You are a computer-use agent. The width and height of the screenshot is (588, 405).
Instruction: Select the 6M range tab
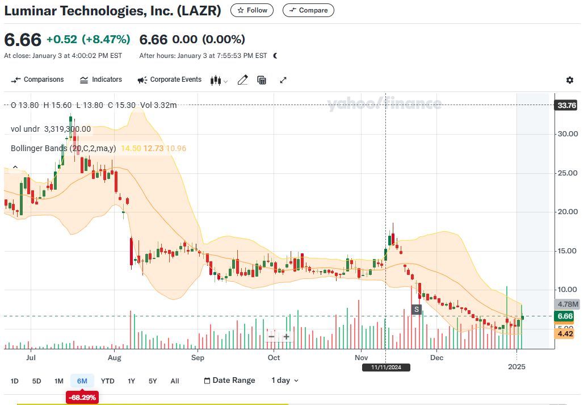tap(82, 381)
